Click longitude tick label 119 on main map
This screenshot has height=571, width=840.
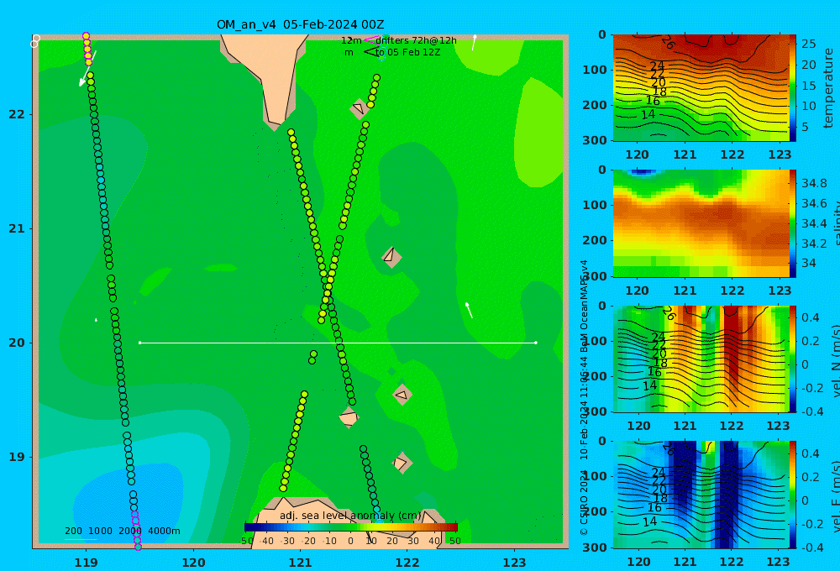pos(86,563)
